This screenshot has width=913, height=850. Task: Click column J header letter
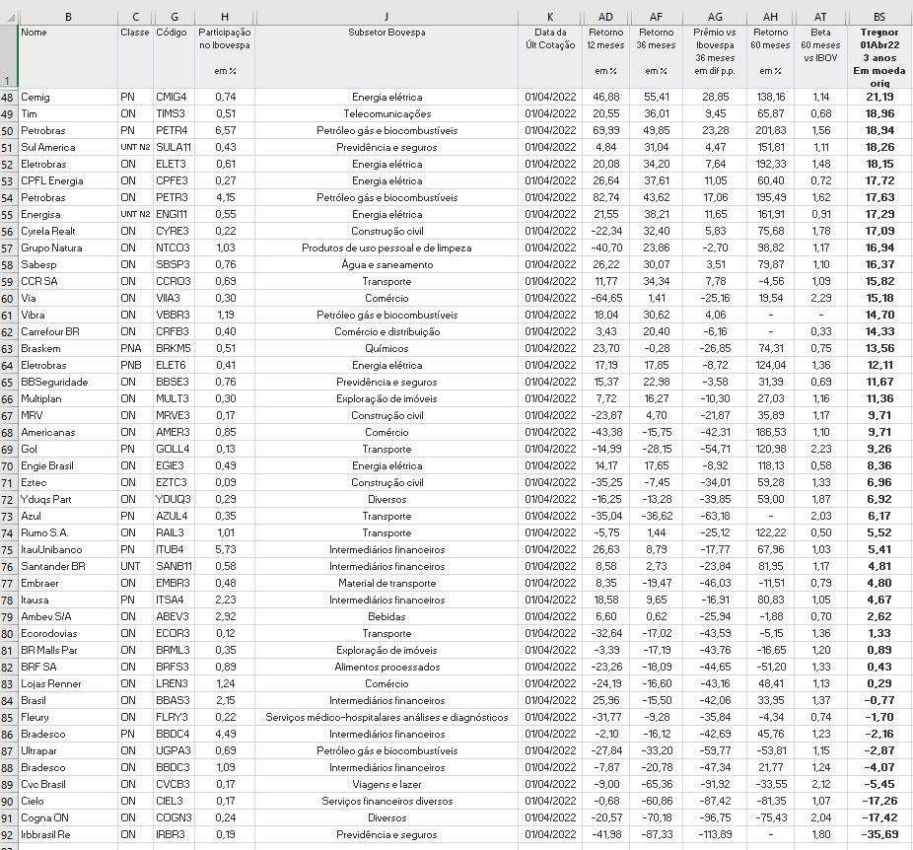(x=386, y=17)
